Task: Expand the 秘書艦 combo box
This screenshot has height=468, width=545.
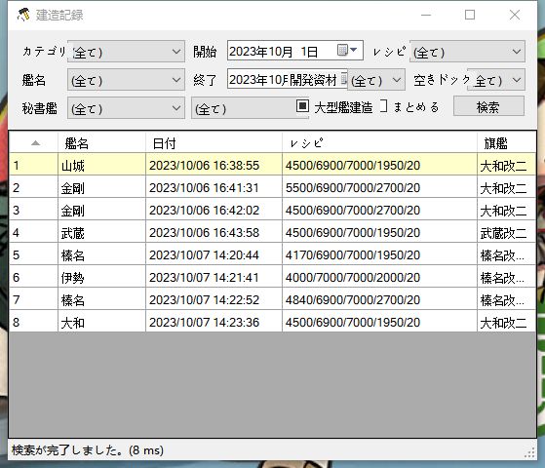Action: [x=126, y=108]
